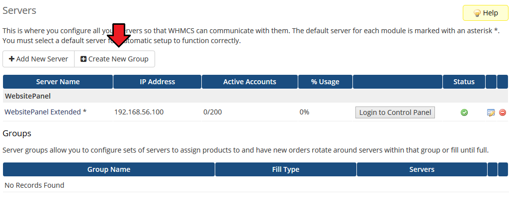Click the Help button
The width and height of the screenshot is (509, 212).
[x=485, y=13]
